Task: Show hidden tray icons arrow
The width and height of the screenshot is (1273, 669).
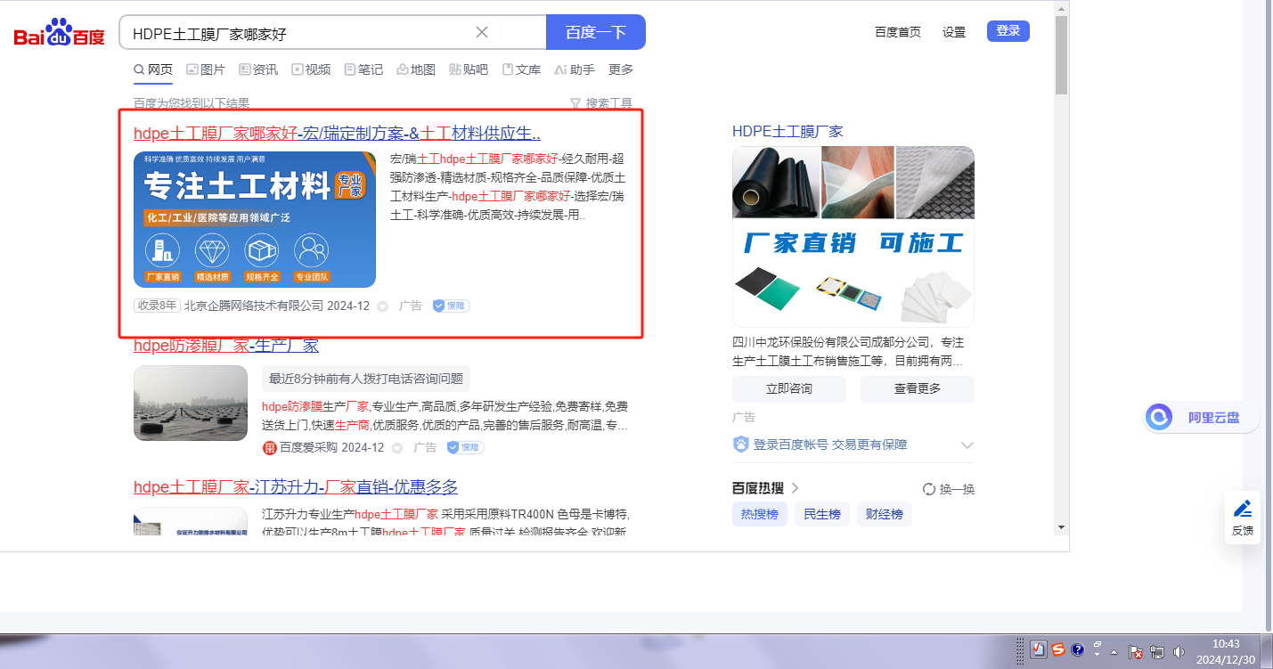Action: (1114, 652)
